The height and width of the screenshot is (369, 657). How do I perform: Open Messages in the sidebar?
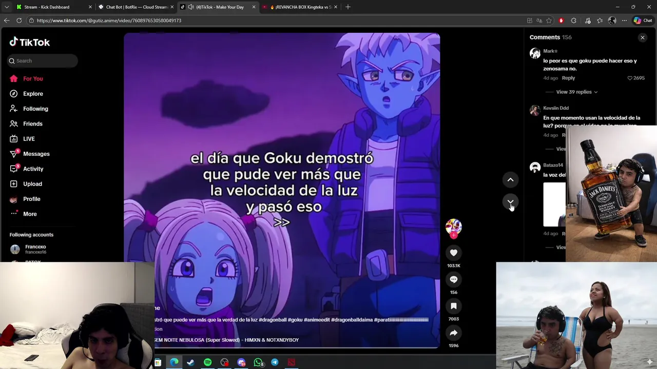[x=36, y=154]
